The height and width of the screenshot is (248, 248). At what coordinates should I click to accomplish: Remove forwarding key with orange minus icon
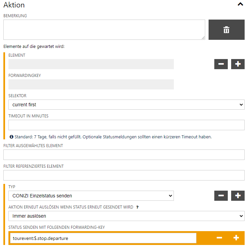click(219, 238)
